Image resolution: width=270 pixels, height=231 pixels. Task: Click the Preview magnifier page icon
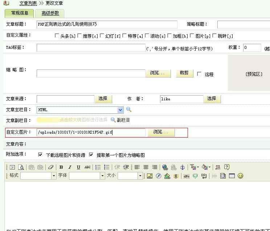click(x=21, y=167)
